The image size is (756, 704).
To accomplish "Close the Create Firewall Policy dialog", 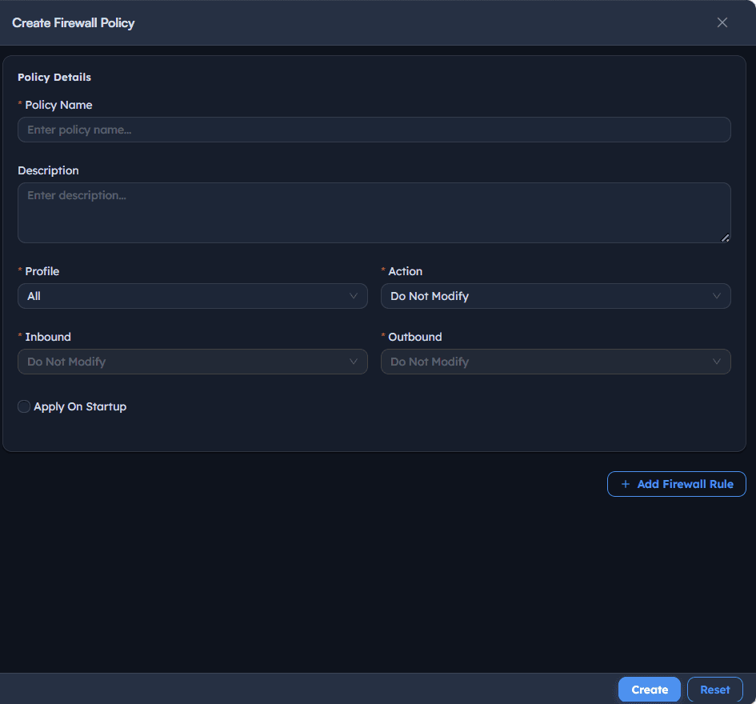I will (x=722, y=22).
